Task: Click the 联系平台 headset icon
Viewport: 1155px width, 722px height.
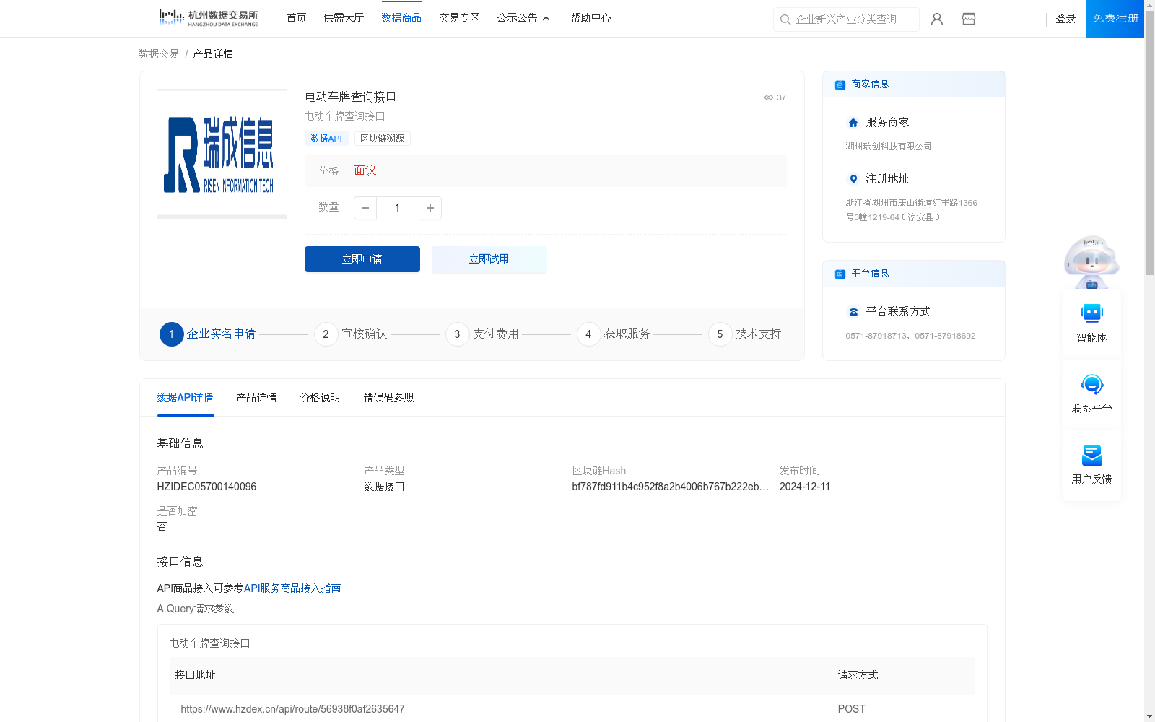Action: coord(1092,384)
